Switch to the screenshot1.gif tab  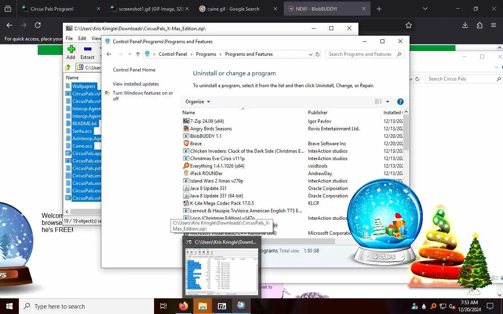(x=150, y=9)
